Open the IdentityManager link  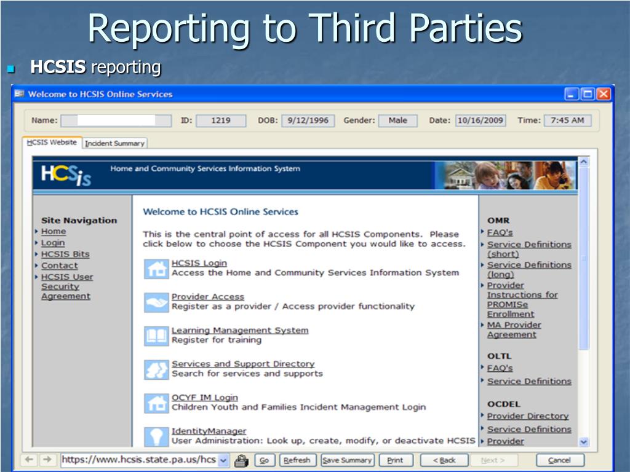click(209, 431)
